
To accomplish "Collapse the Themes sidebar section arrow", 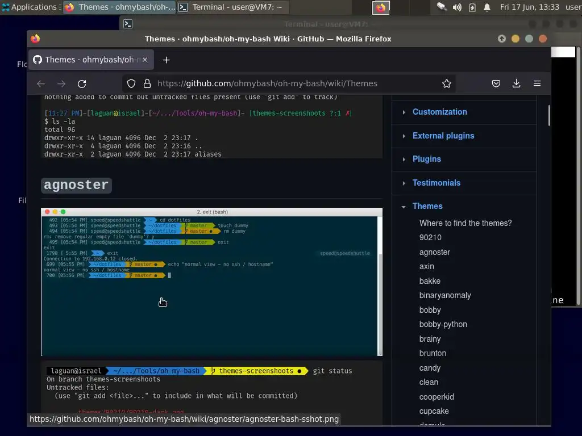I will tap(404, 207).
